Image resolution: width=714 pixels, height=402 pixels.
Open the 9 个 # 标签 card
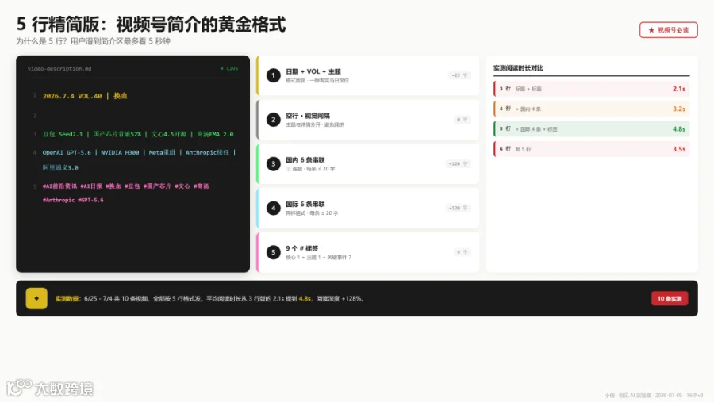(368, 252)
